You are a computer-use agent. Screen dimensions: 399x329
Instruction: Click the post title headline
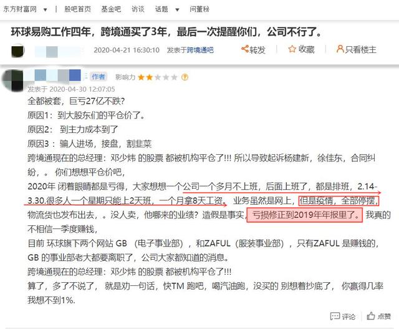tap(166, 32)
